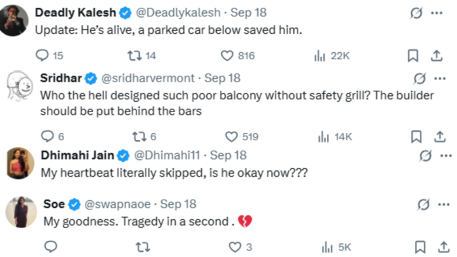This screenshot has width=457, height=257.
Task: Retweet Deadly Kalesh's update post
Action: pos(134,55)
